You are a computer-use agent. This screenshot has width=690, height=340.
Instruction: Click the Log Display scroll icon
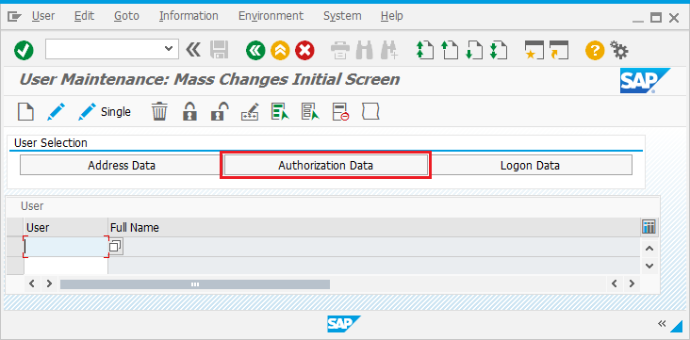[370, 112]
